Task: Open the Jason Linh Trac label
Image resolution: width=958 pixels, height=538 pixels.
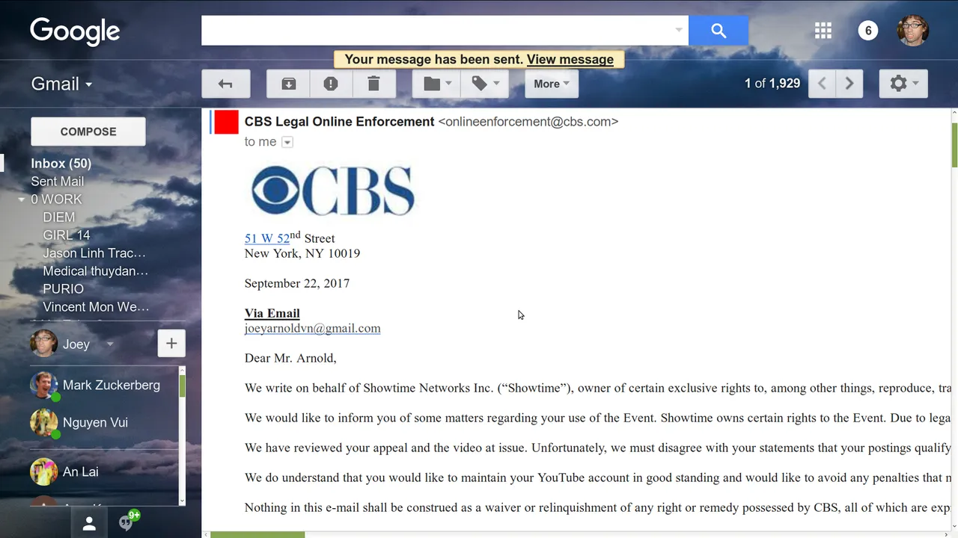Action: pyautogui.click(x=94, y=253)
